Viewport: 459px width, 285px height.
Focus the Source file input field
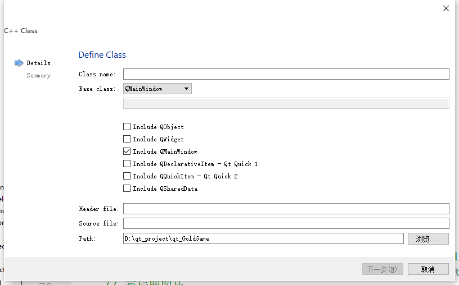(x=286, y=223)
